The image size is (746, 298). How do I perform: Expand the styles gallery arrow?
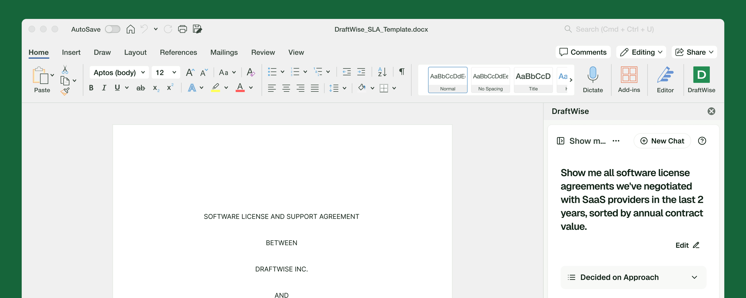tap(571, 80)
